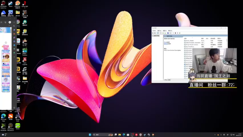
Task: Open the For The King crown desktop shortcut
Action: tap(25, 42)
